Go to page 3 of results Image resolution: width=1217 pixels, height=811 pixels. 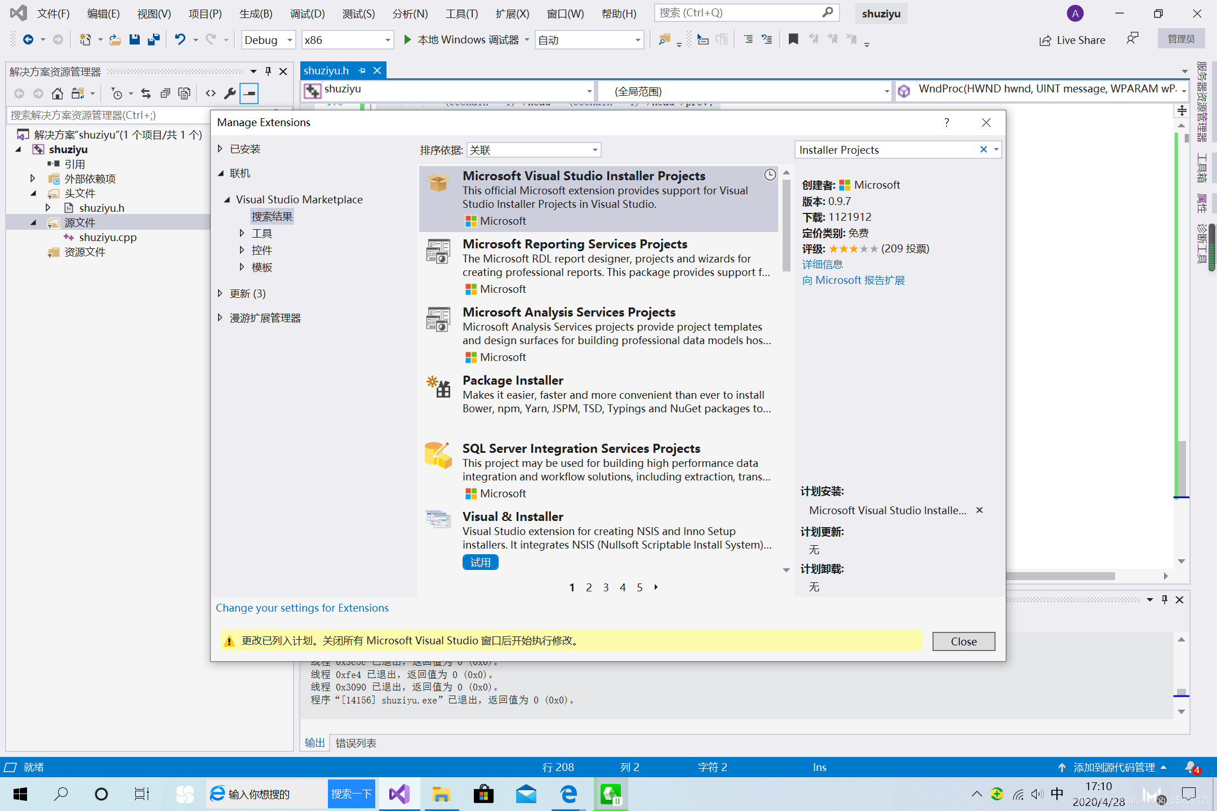pos(606,587)
